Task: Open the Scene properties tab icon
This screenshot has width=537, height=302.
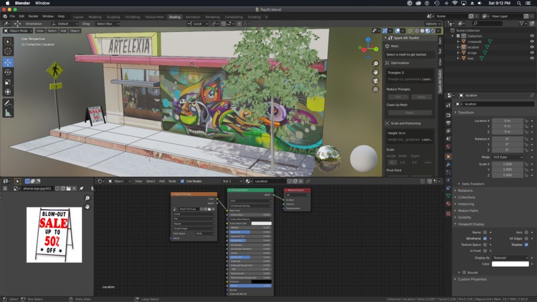Action: click(x=448, y=139)
